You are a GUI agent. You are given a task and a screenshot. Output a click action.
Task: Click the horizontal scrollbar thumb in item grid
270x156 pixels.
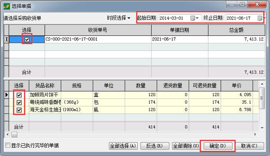[15, 134]
